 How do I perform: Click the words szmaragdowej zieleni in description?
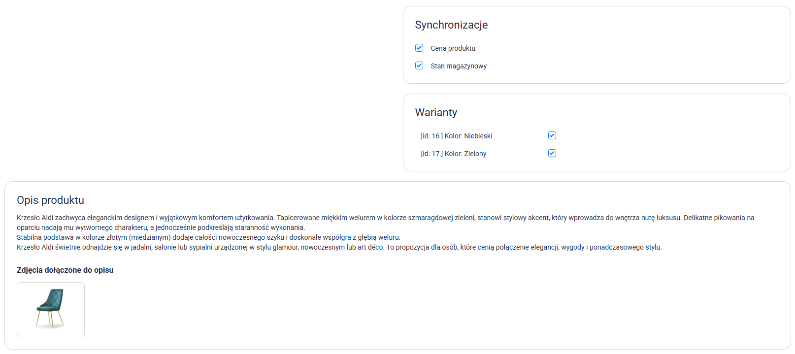pyautogui.click(x=441, y=218)
